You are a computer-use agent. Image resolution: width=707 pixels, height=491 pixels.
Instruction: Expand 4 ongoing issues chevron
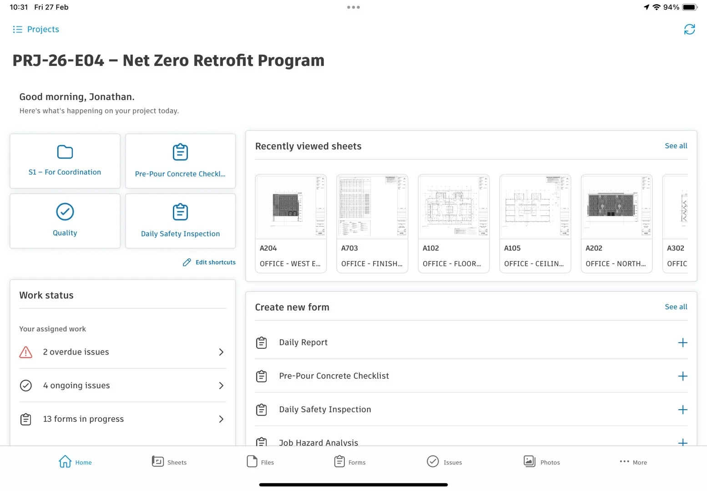tap(221, 386)
